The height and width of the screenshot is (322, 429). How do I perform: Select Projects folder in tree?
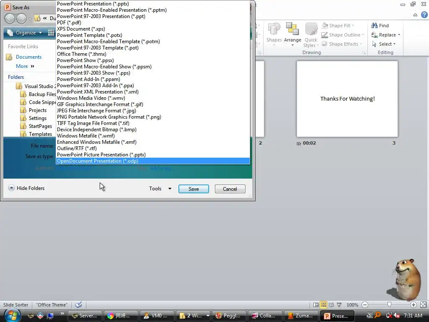click(x=37, y=110)
